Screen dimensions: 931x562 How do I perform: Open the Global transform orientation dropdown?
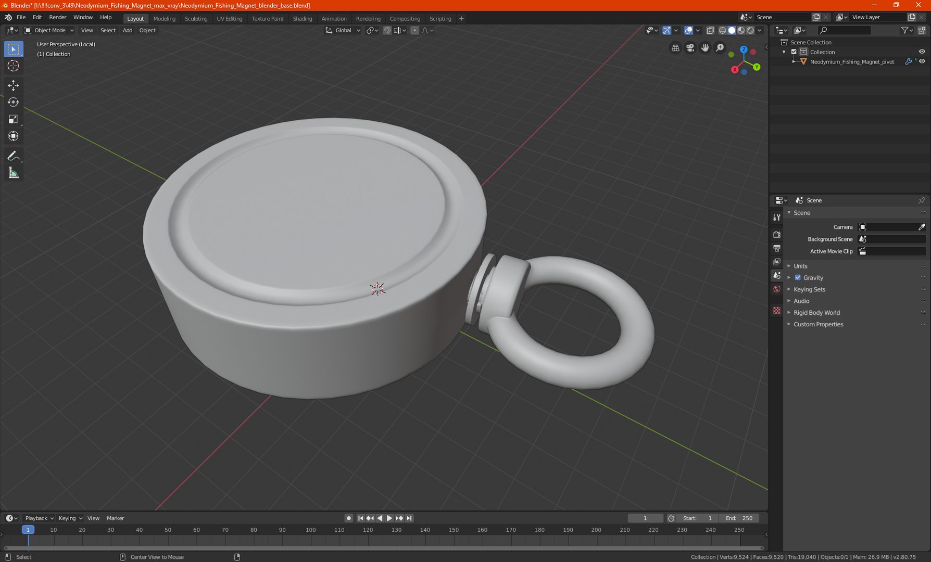click(343, 30)
